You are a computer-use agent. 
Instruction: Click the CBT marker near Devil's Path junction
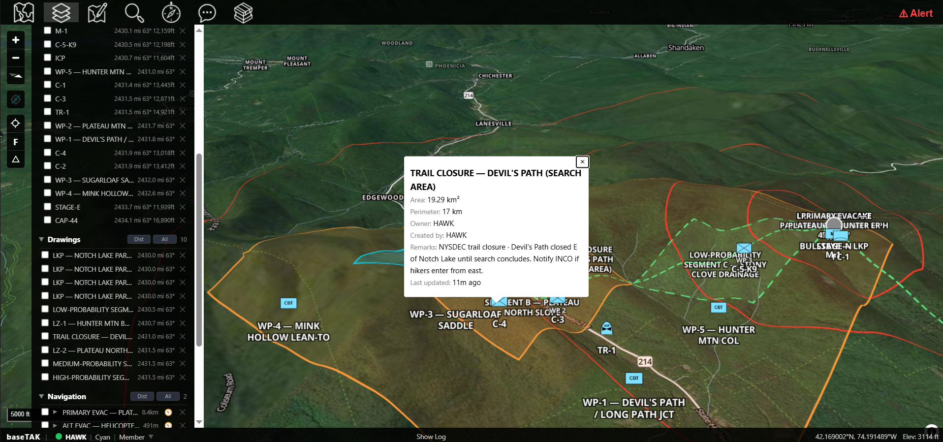(634, 378)
